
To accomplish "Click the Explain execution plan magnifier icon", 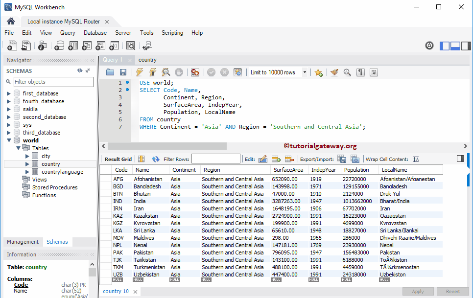I will click(166, 72).
